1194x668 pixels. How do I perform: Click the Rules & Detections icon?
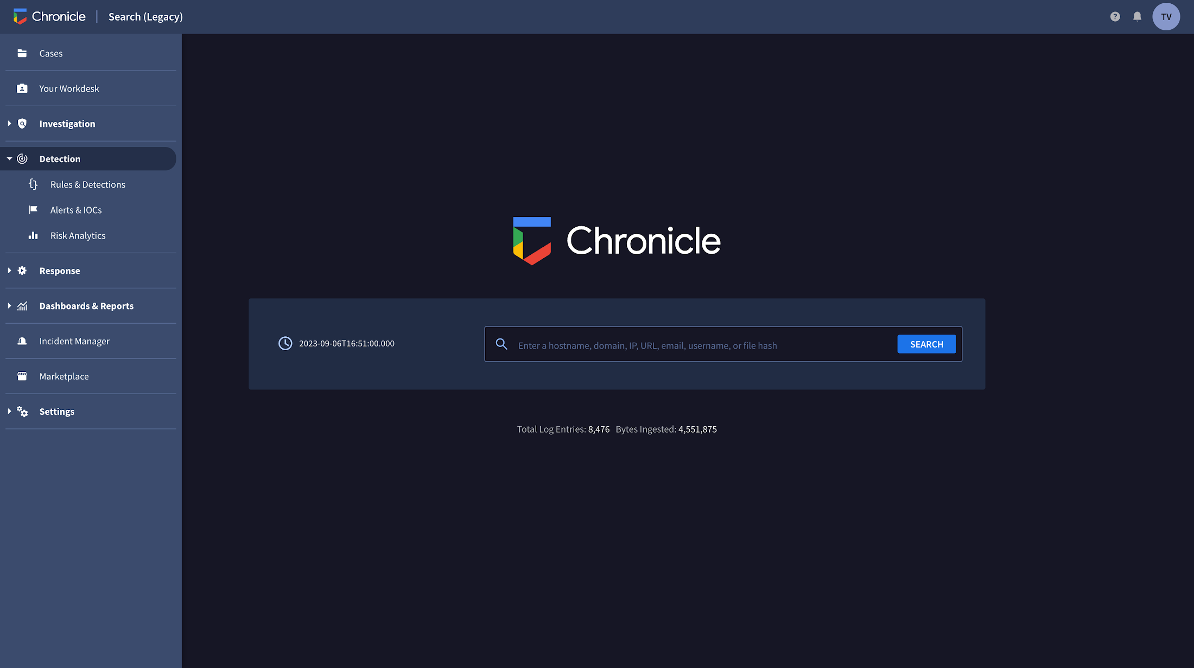(34, 184)
